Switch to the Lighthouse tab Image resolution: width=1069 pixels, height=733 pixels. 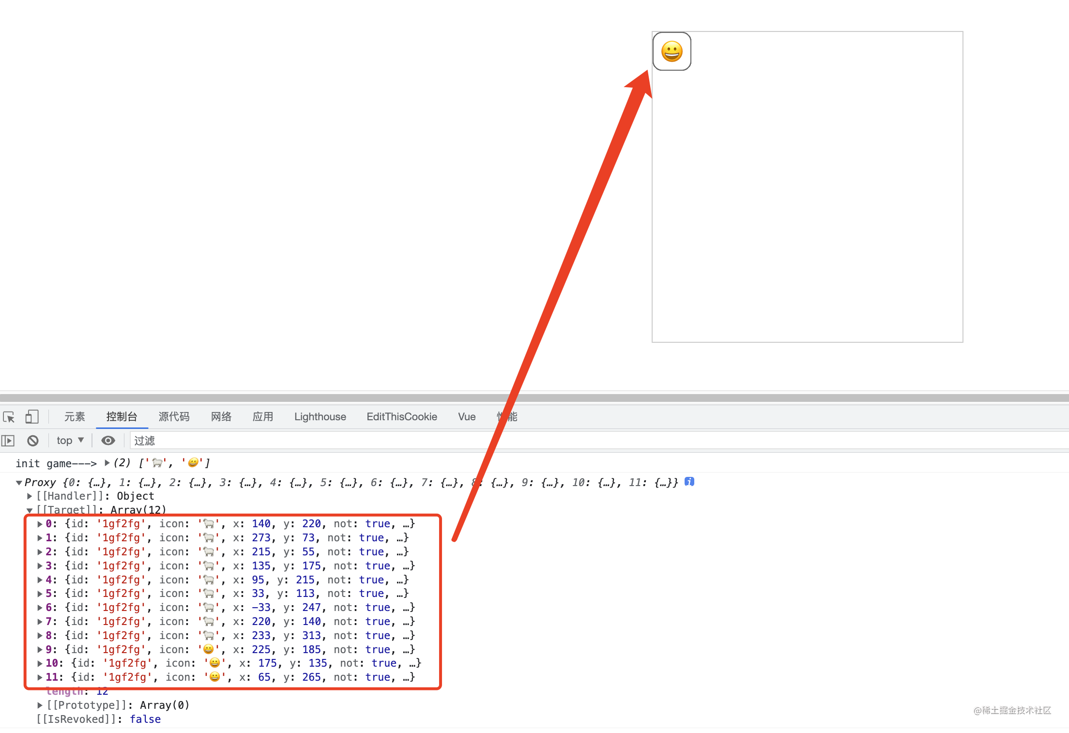[x=320, y=417]
